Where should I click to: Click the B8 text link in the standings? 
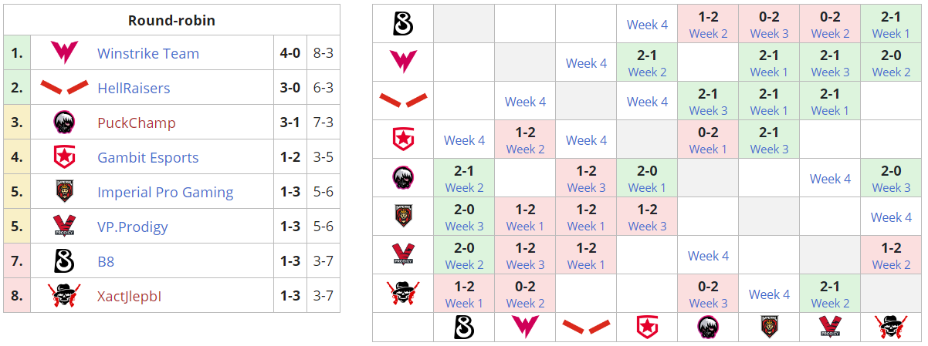pos(106,262)
